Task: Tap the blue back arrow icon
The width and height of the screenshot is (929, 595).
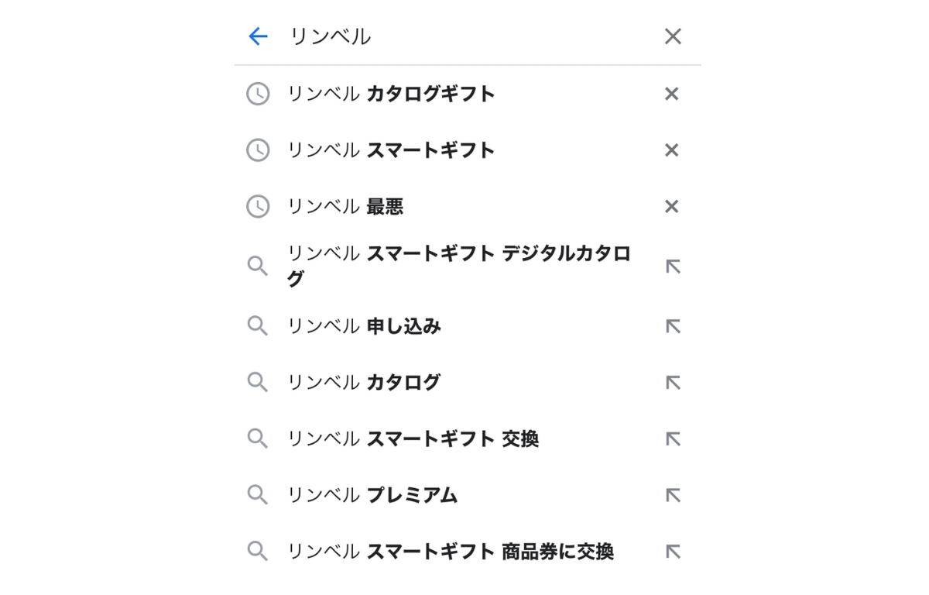Action: click(x=257, y=36)
